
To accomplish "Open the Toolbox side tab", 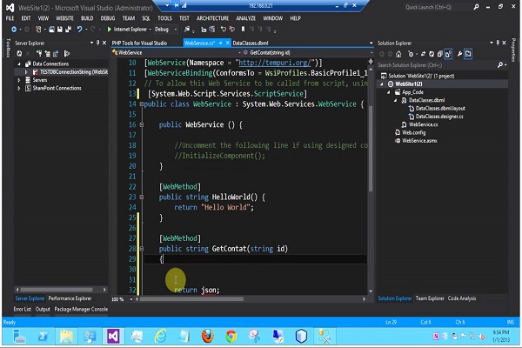I will (x=9, y=48).
